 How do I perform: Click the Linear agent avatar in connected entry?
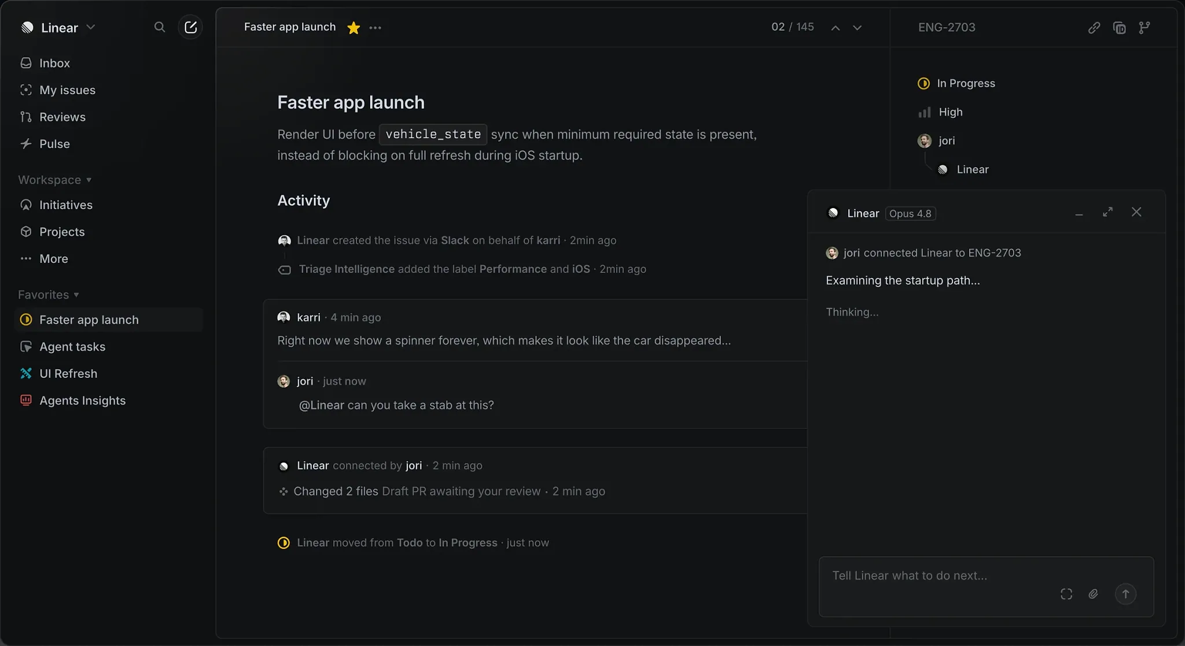point(284,466)
